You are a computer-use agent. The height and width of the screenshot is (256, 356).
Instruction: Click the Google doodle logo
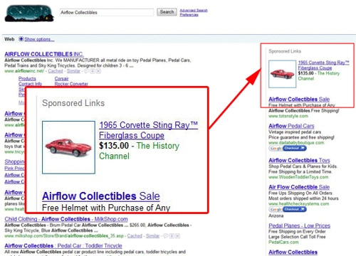(x=29, y=14)
